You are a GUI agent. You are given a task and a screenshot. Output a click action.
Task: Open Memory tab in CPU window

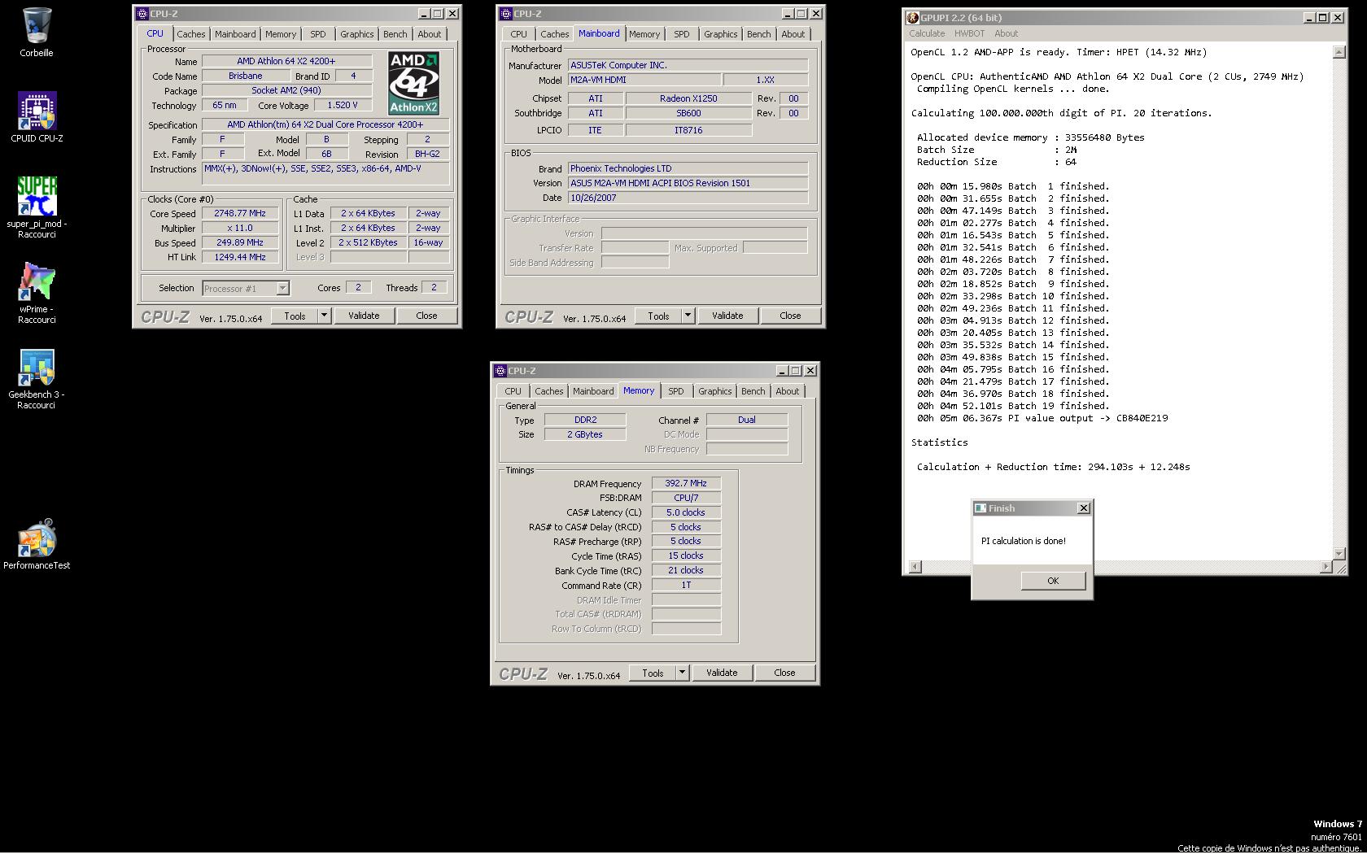click(x=281, y=34)
